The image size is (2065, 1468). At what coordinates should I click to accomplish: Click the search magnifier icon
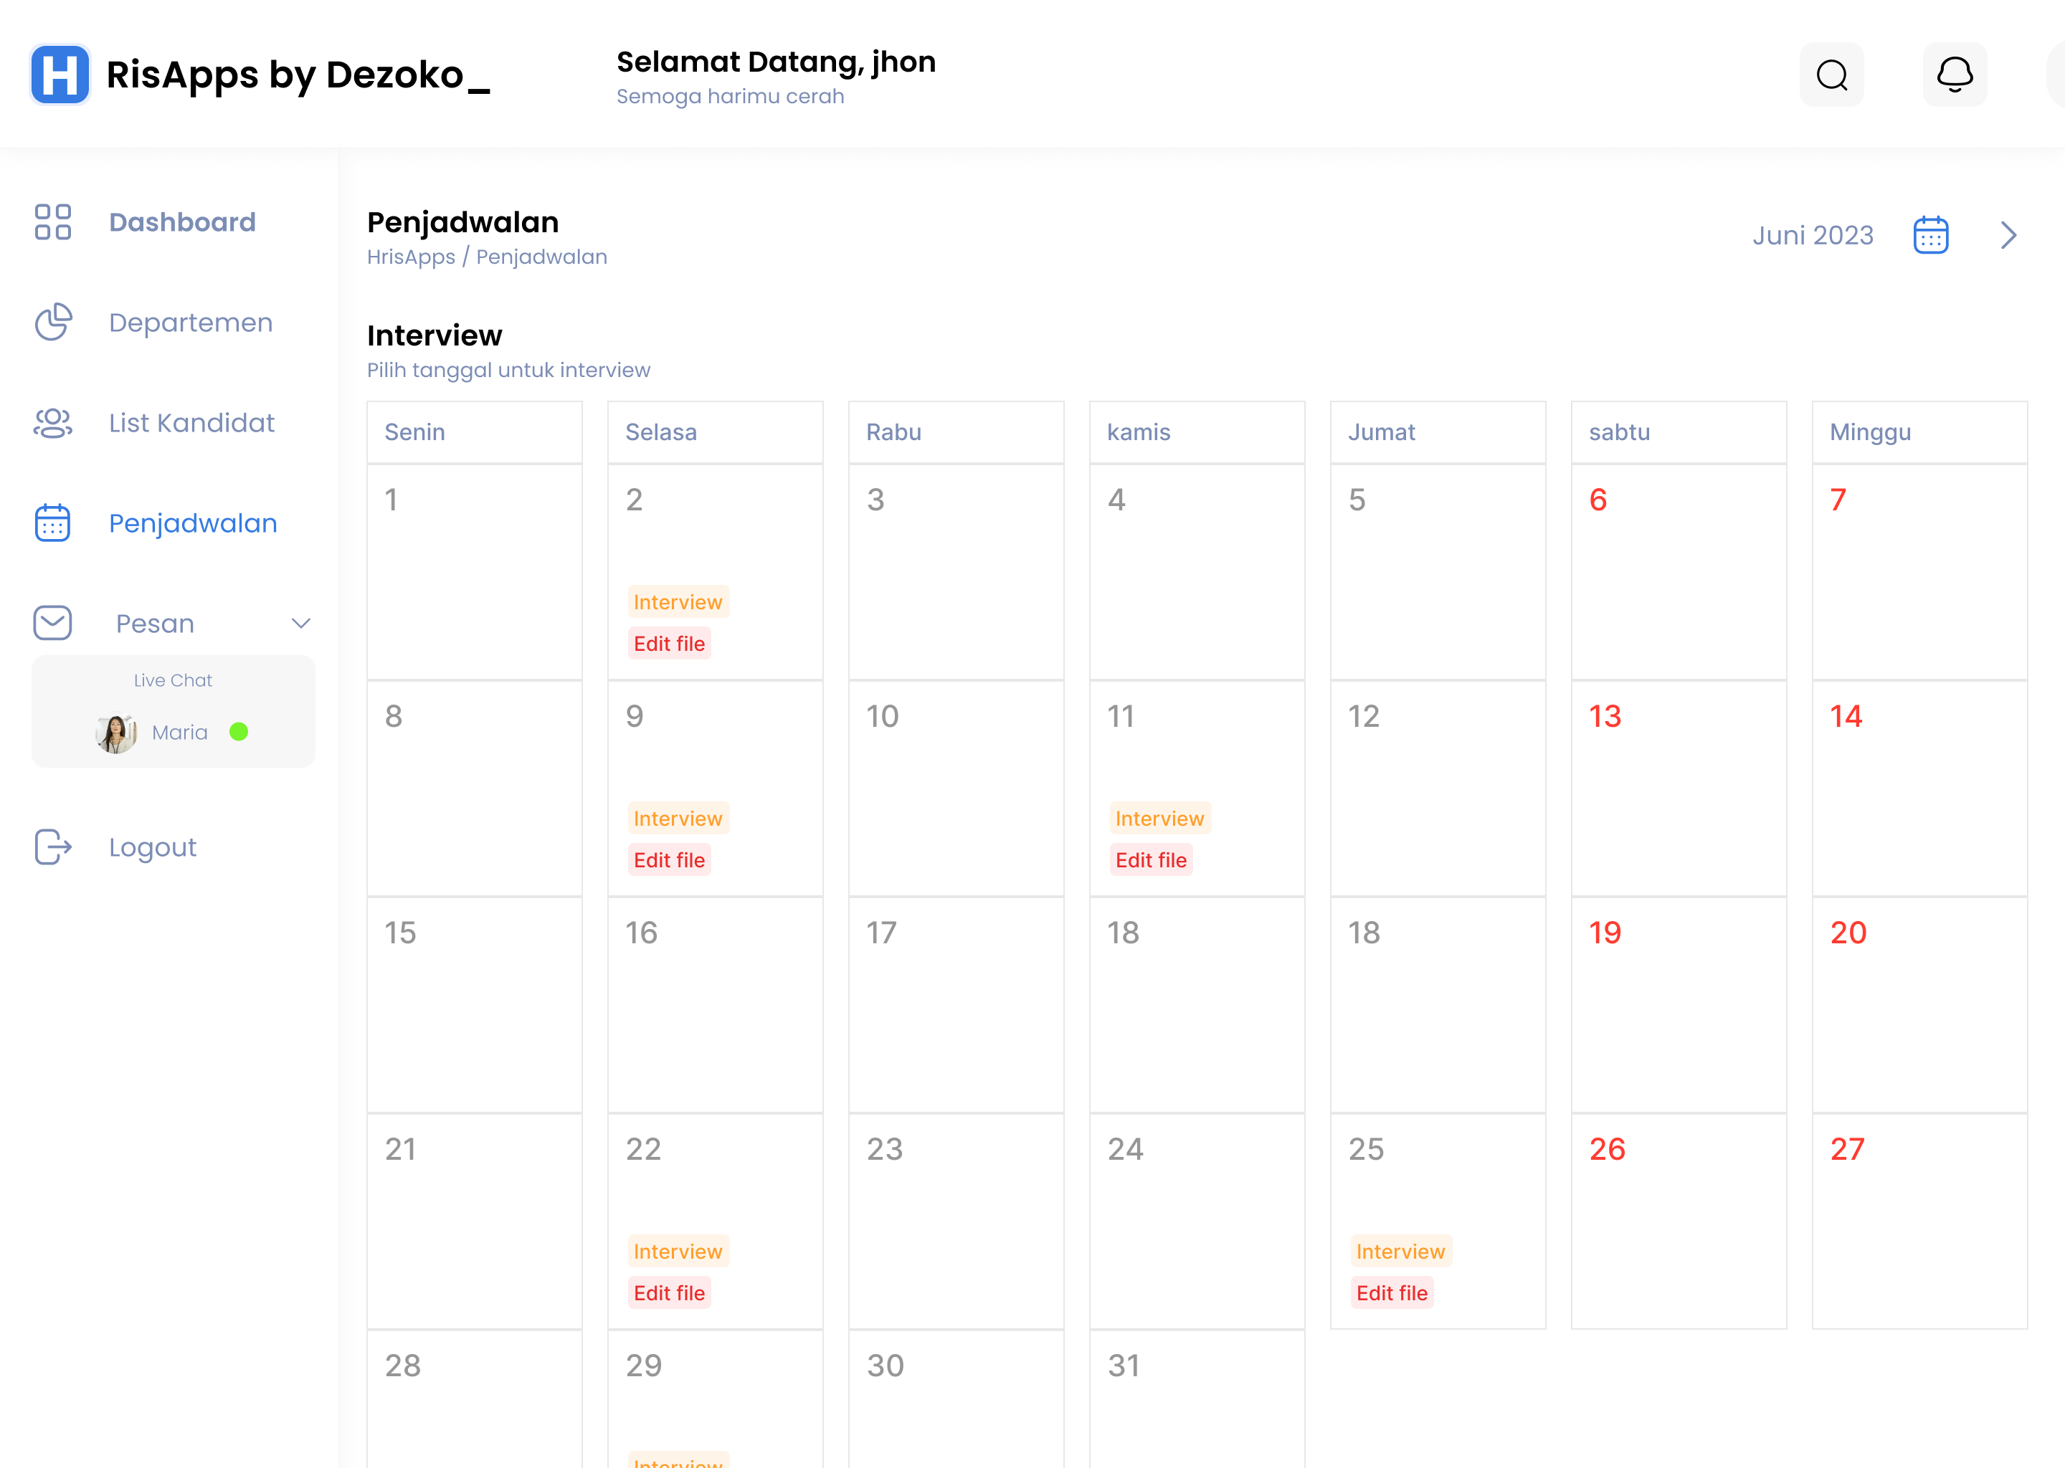point(1832,75)
